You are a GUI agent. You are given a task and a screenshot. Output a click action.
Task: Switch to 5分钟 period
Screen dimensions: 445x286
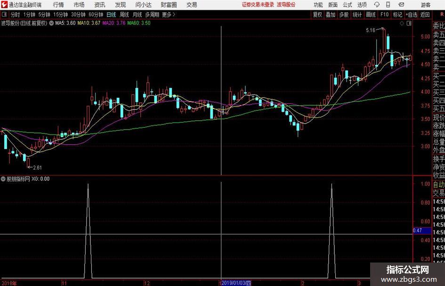pyautogui.click(x=44, y=15)
